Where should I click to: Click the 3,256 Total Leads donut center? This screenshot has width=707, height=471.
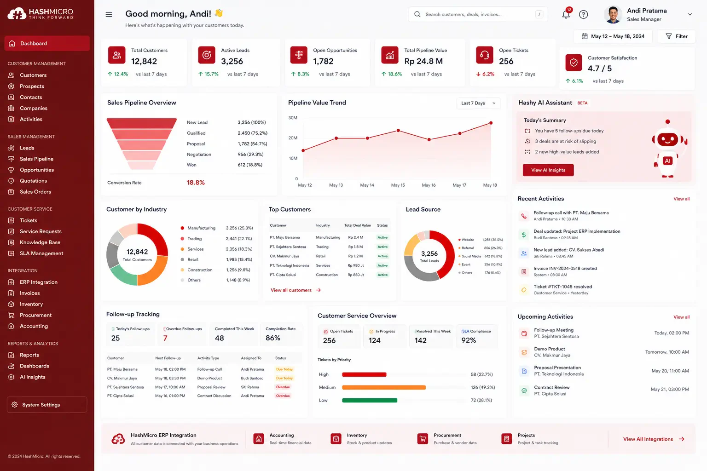[x=429, y=256]
